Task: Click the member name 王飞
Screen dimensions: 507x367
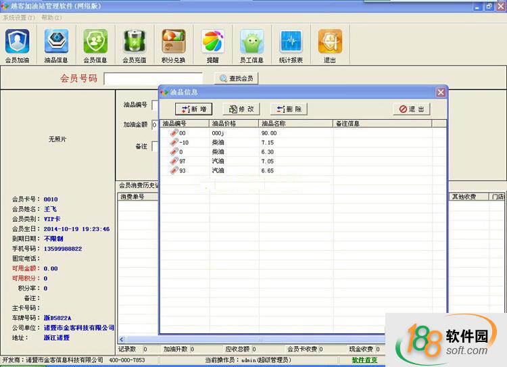Action: click(x=51, y=209)
